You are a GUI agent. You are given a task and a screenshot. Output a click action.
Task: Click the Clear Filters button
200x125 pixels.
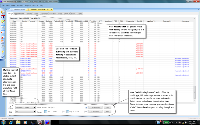[95, 108]
